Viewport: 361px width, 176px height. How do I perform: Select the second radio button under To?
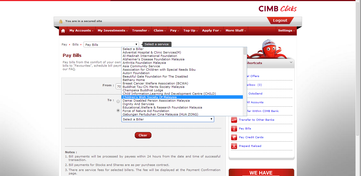(118, 110)
